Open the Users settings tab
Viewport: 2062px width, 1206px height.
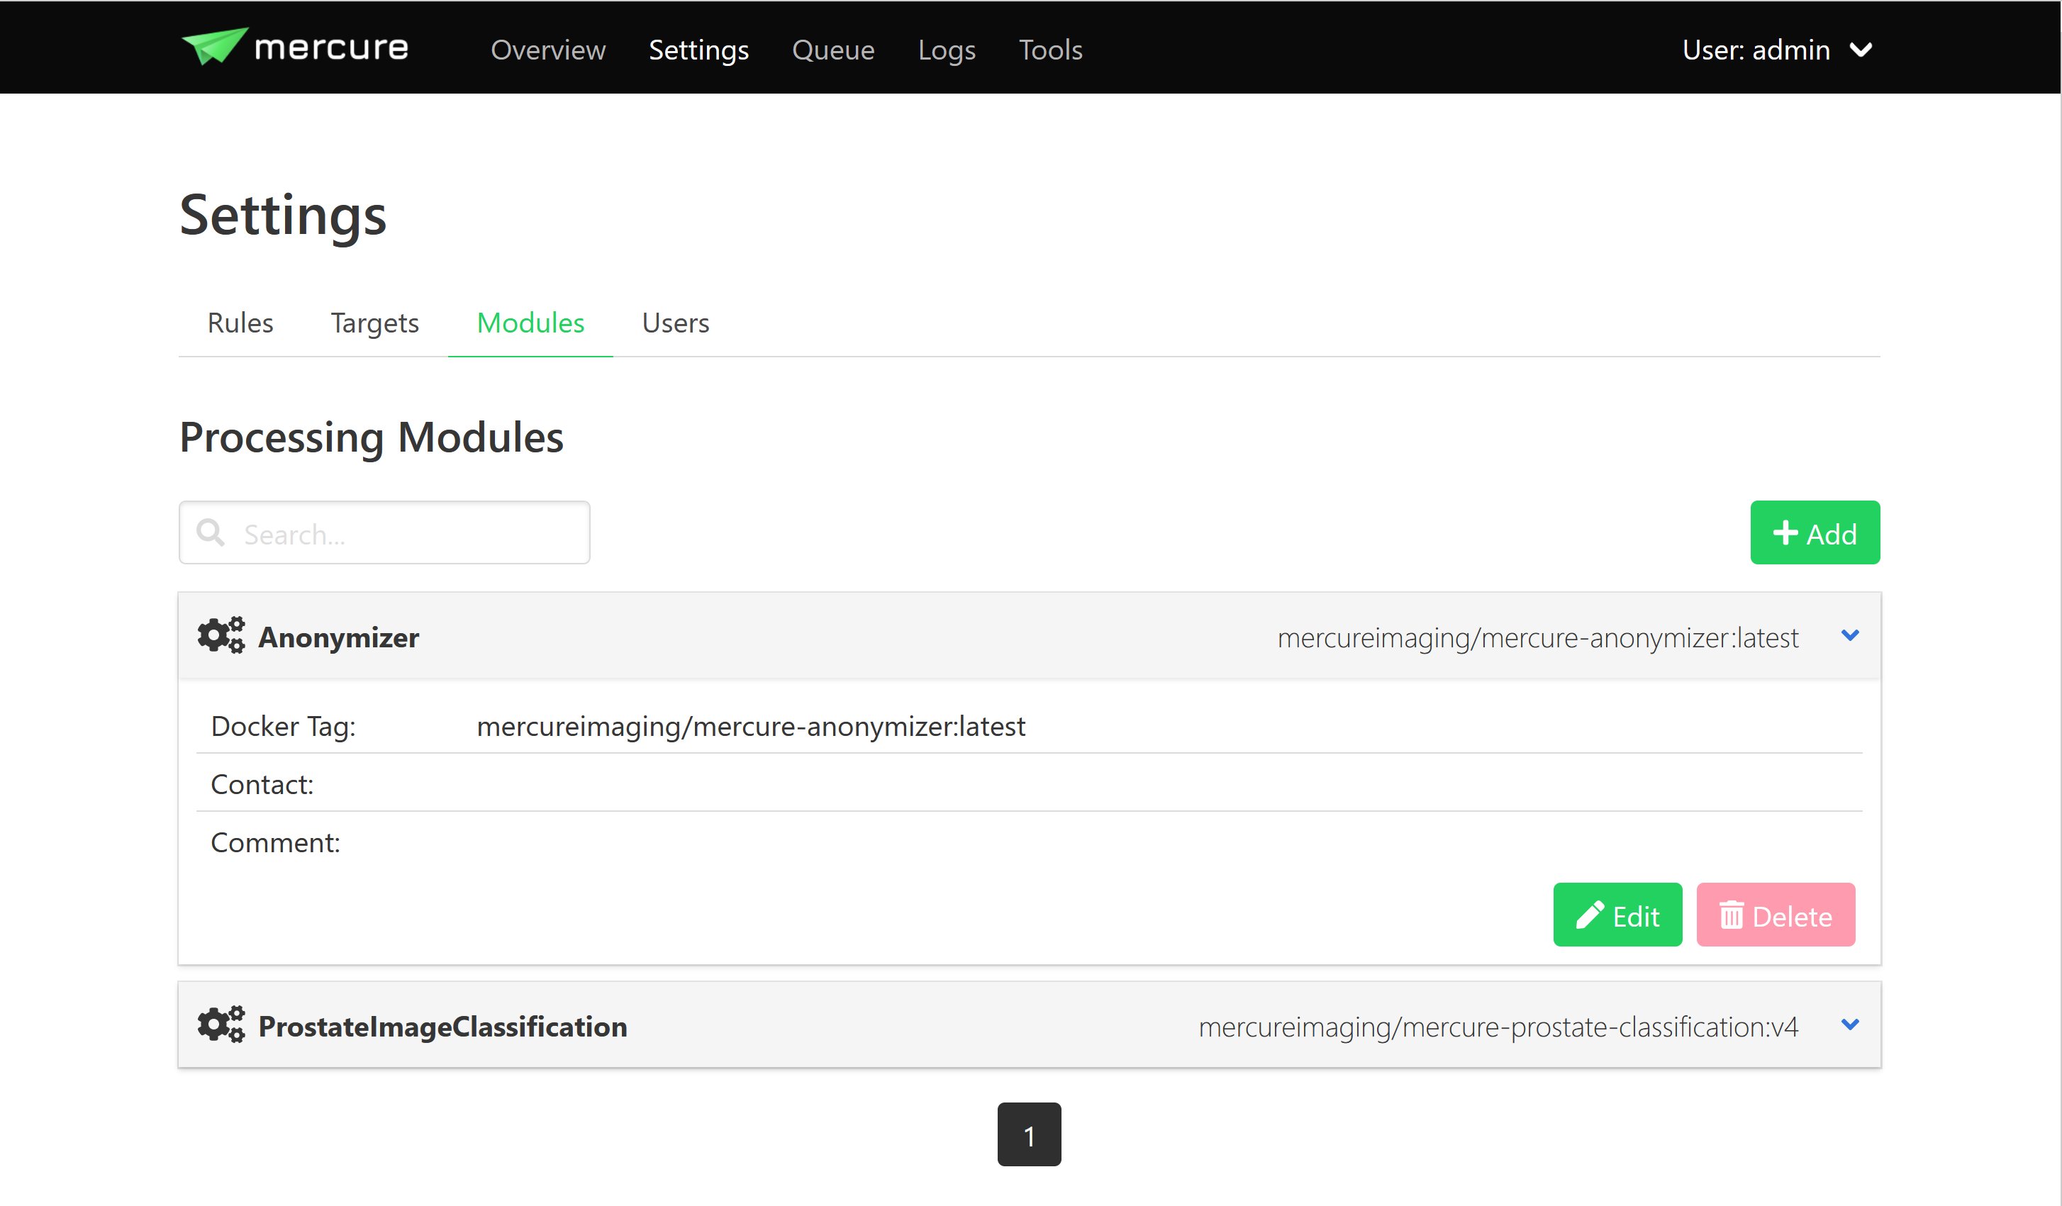[x=675, y=323]
